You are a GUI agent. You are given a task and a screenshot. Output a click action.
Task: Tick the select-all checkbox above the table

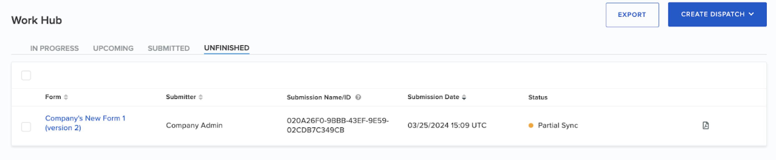(x=26, y=75)
